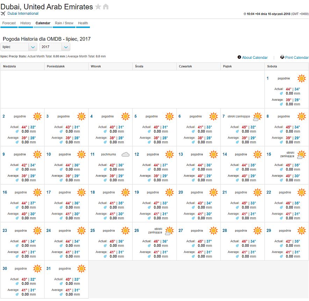Open day 24 in the calendar
Image resolution: width=309 pixels, height=301 pixels.
click(49, 231)
